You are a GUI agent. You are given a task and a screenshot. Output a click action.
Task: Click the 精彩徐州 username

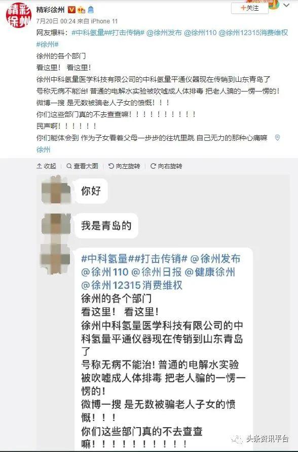point(50,10)
